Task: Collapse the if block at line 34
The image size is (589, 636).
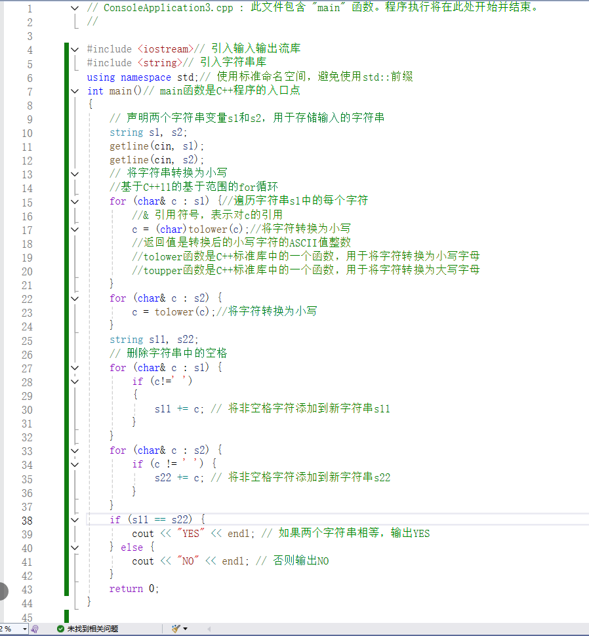Action: point(75,464)
